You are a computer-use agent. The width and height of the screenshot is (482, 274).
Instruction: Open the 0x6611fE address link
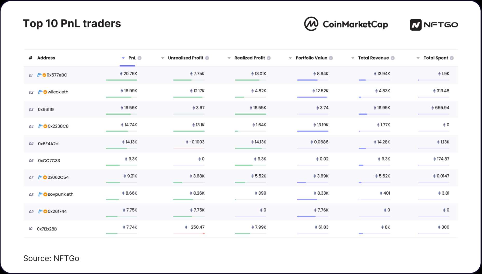[46, 109]
